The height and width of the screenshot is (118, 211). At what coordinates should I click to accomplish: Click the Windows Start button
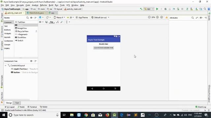pyautogui.click(x=4, y=115)
